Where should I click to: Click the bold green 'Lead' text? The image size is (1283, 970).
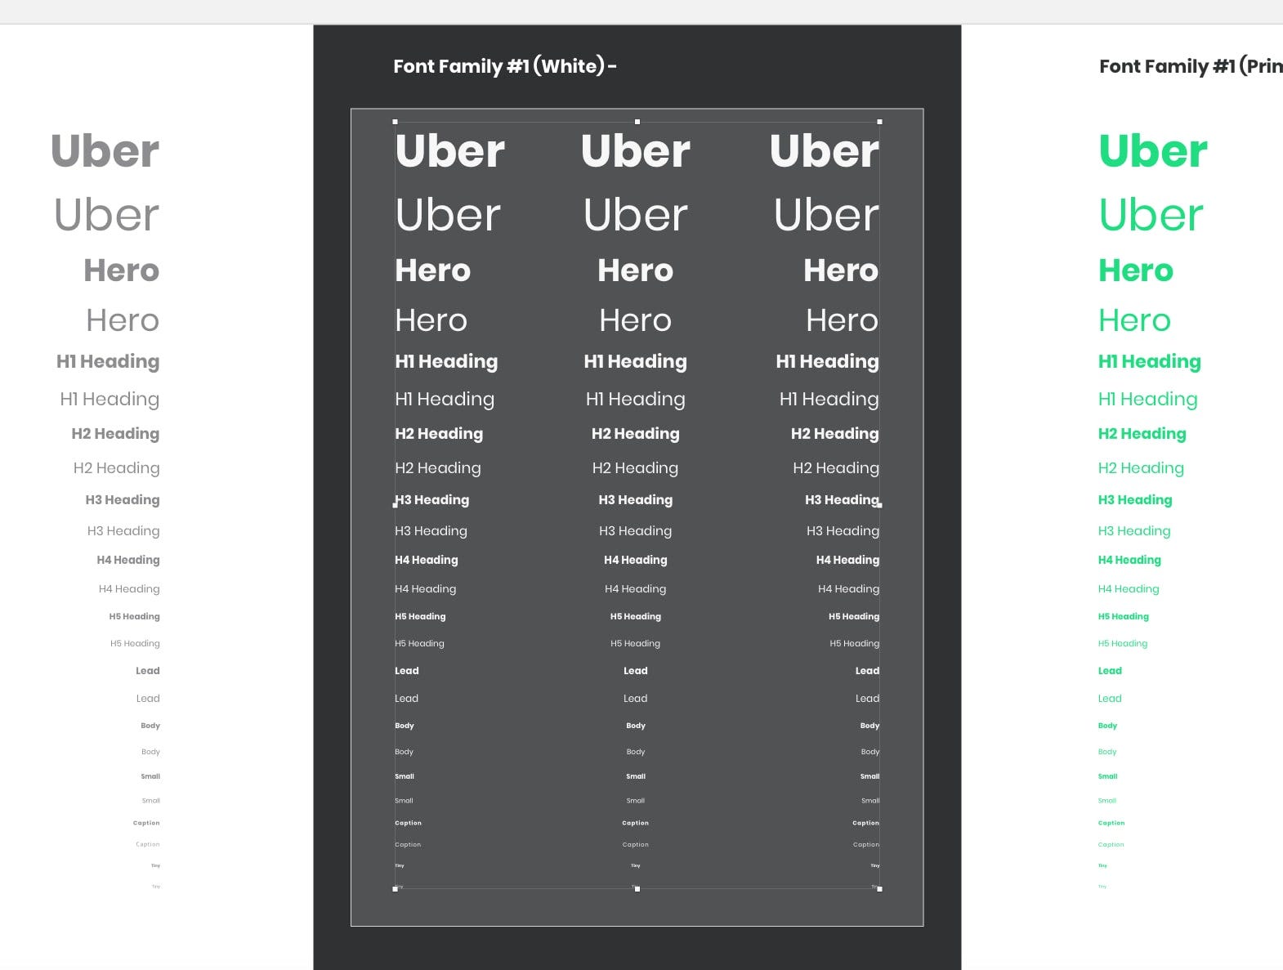(x=1110, y=671)
